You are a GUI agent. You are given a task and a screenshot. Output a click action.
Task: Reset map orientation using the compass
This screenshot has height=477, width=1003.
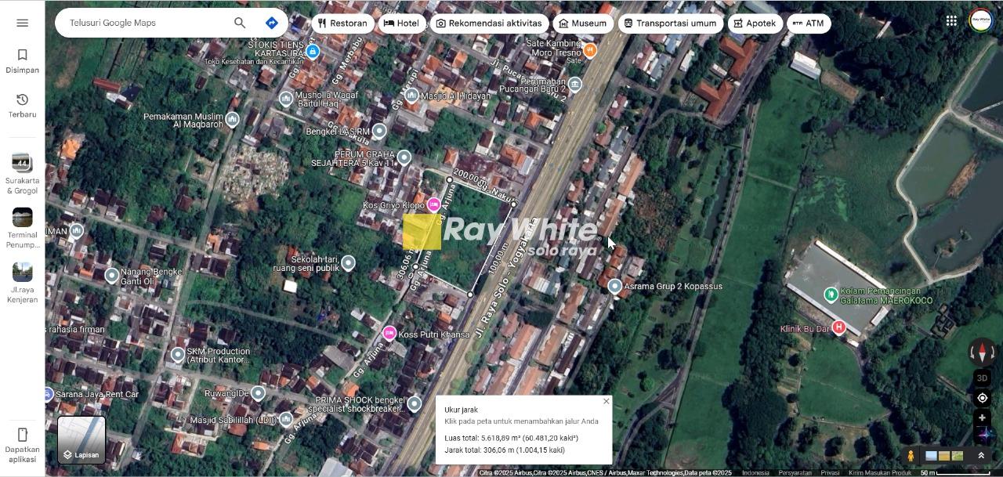[x=982, y=352]
